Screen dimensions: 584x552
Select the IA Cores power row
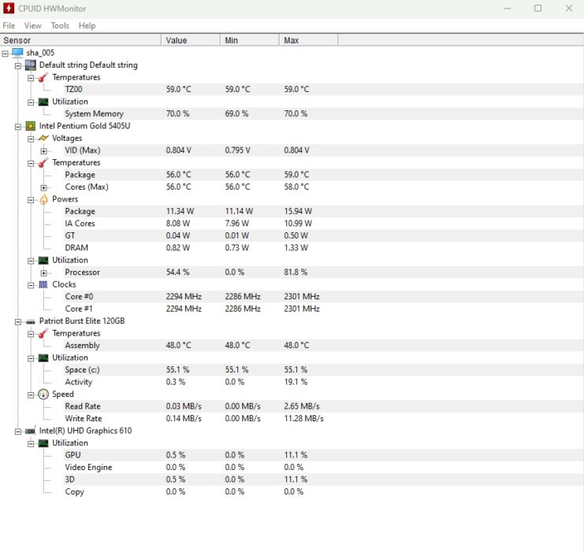point(324,224)
